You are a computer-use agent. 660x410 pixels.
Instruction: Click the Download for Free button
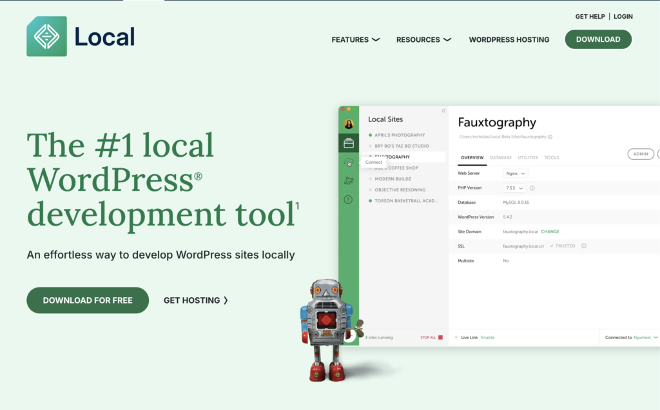[x=88, y=300]
